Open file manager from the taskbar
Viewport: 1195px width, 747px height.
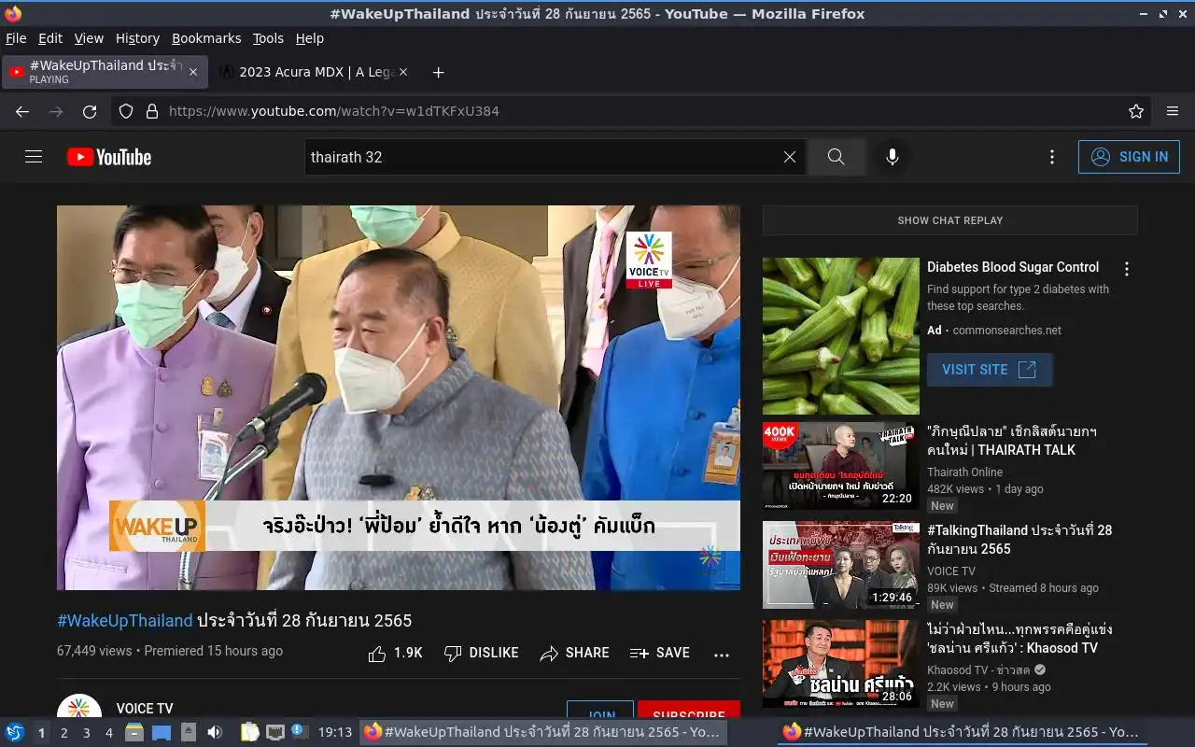[x=134, y=732]
